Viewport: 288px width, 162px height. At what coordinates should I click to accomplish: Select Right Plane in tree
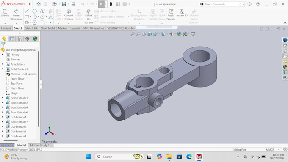pyautogui.click(x=17, y=88)
